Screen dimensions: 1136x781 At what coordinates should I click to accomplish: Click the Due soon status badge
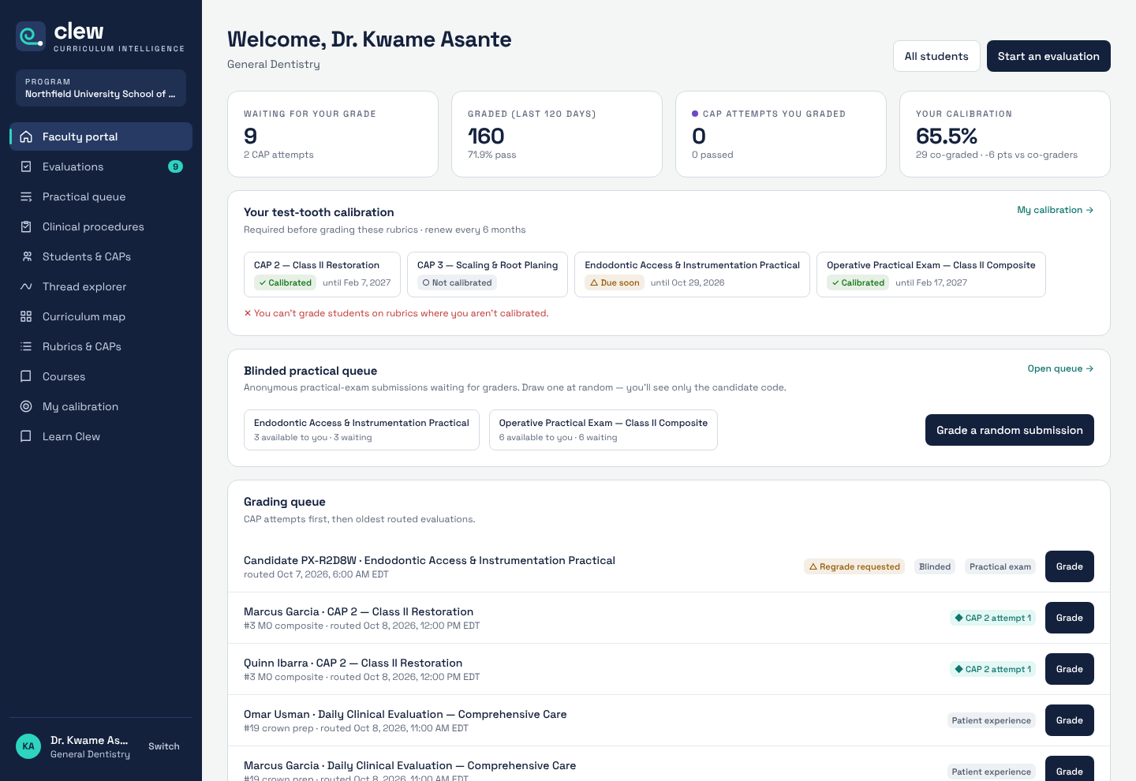click(x=615, y=282)
